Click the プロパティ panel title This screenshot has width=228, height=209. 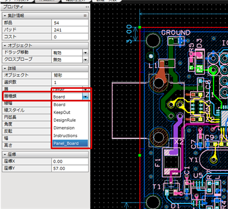click(13, 7)
